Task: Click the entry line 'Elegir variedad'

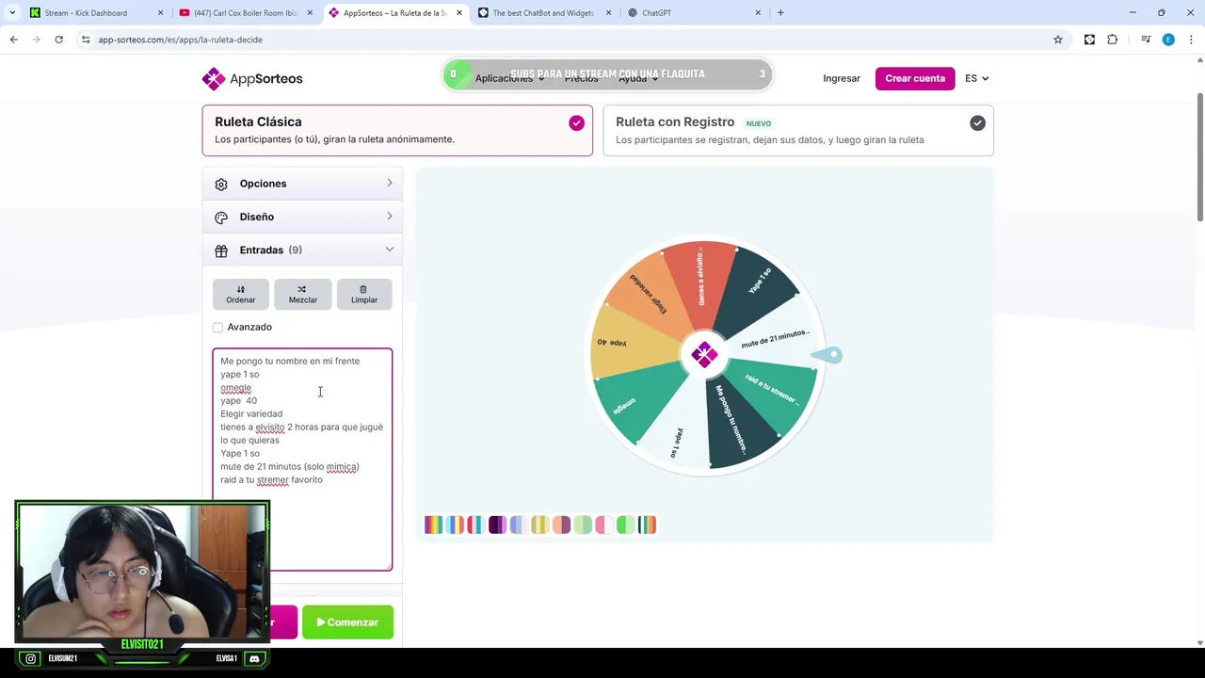Action: tap(251, 413)
